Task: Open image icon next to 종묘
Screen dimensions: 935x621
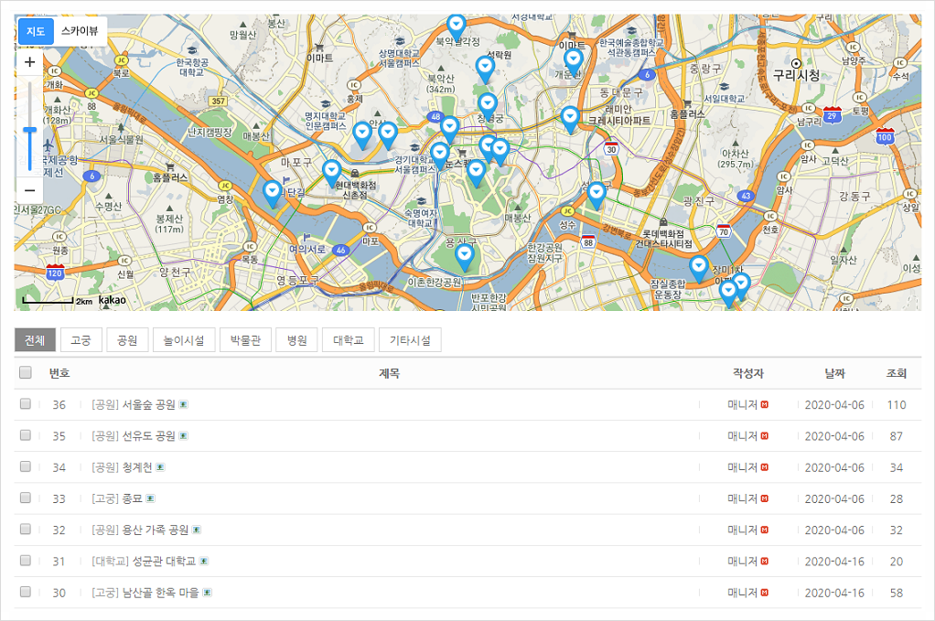Action: click(x=150, y=498)
